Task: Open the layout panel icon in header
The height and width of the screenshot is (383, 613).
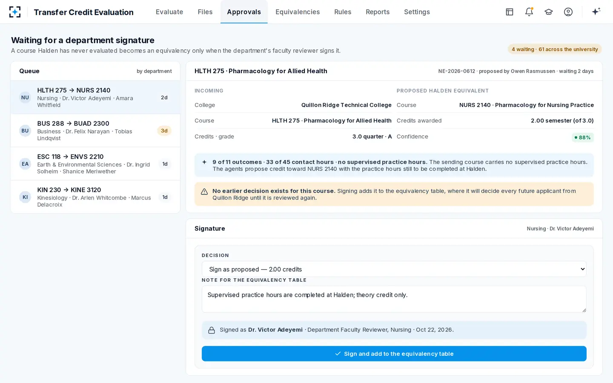Action: pyautogui.click(x=510, y=12)
